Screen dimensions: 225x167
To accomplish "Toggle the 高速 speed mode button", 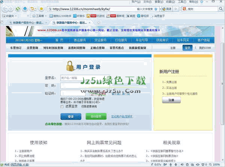I will click(x=167, y=9).
